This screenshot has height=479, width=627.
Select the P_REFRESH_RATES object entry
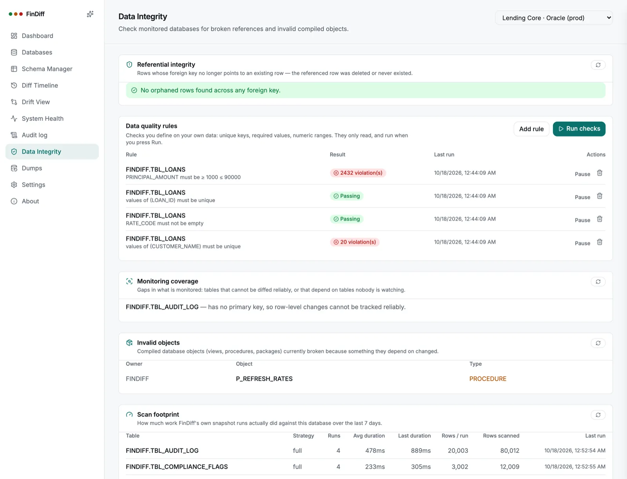[x=264, y=379]
